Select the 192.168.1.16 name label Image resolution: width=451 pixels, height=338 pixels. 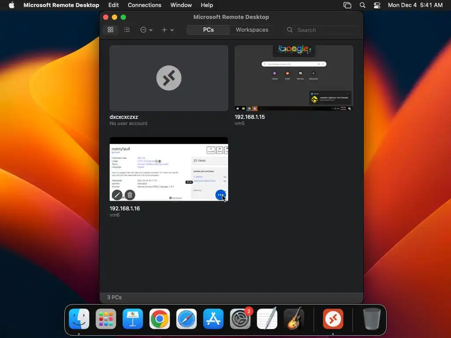click(x=125, y=208)
